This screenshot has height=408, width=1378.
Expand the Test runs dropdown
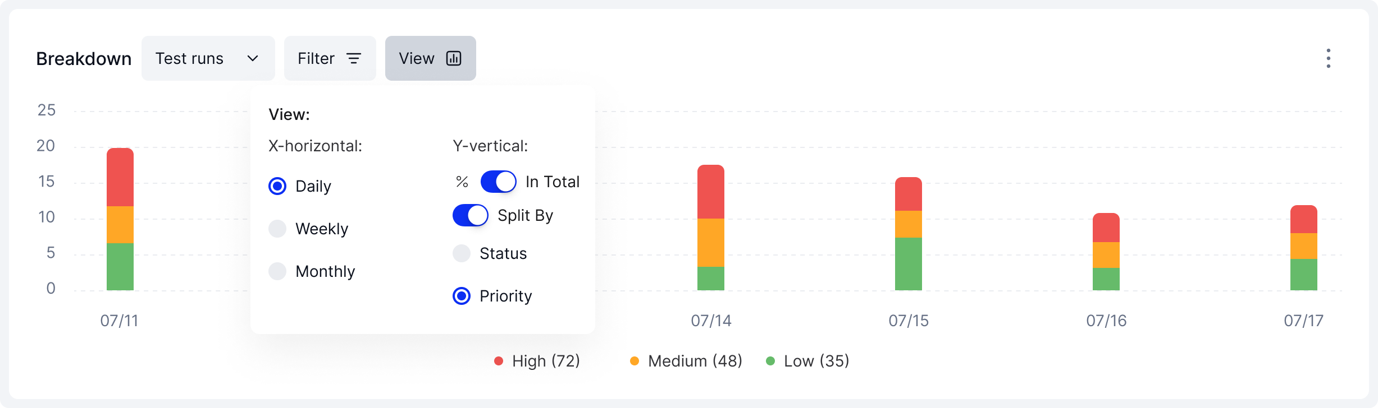pos(208,58)
